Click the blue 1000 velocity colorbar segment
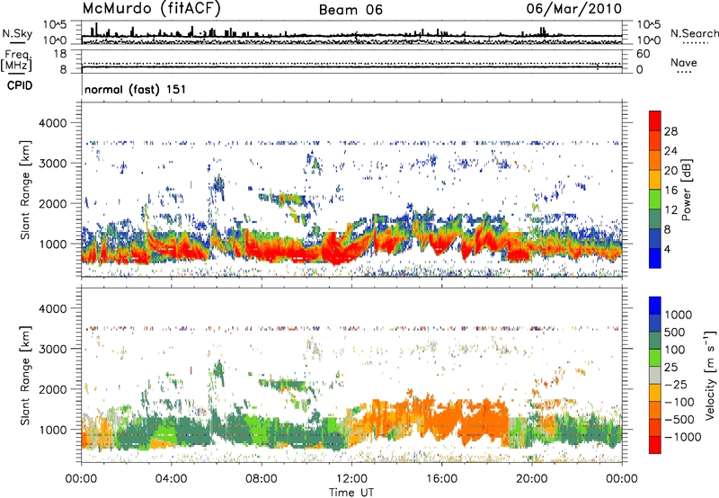The width and height of the screenshot is (719, 498). point(655,306)
